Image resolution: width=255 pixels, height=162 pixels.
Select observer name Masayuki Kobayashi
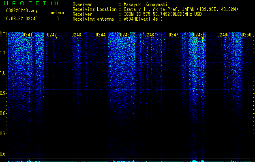(146, 4)
